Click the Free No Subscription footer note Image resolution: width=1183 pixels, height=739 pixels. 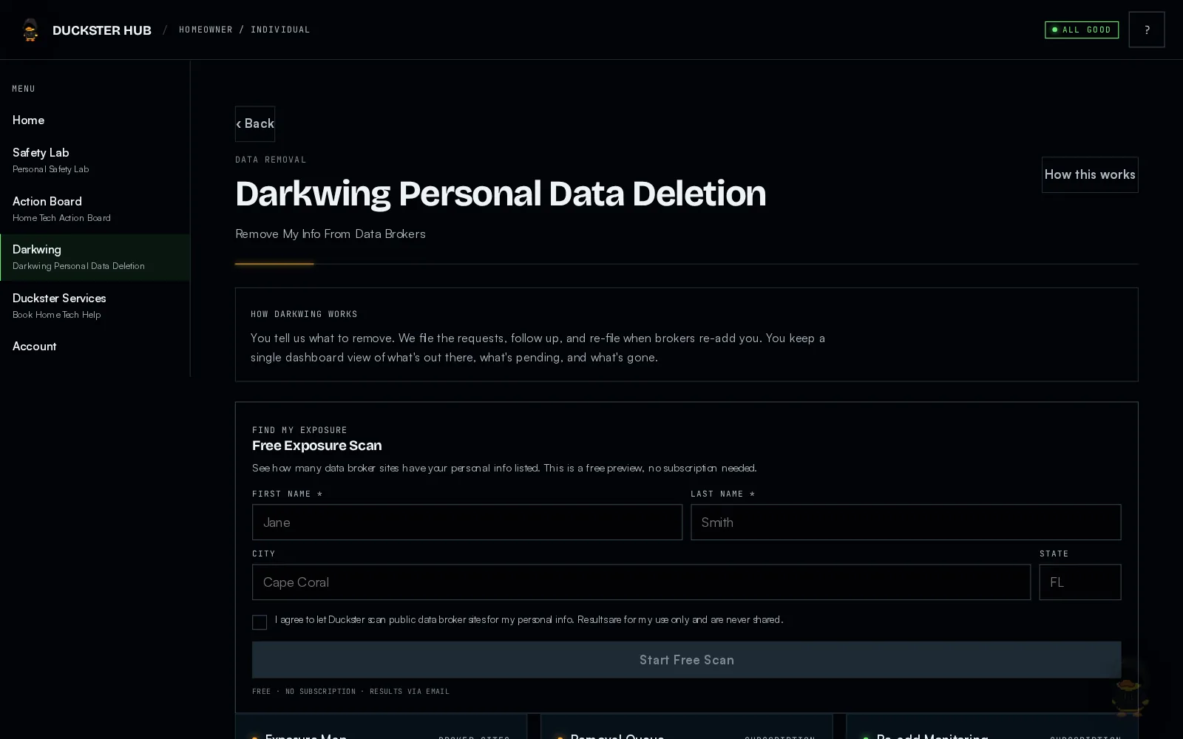350,692
